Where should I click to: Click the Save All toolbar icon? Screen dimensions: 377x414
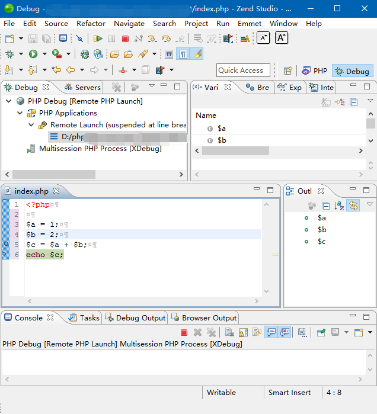(46, 39)
